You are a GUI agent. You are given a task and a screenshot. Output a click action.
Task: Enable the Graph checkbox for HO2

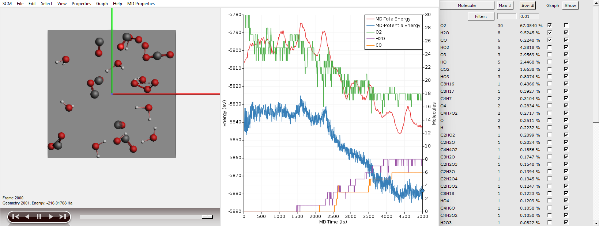[x=549, y=47]
